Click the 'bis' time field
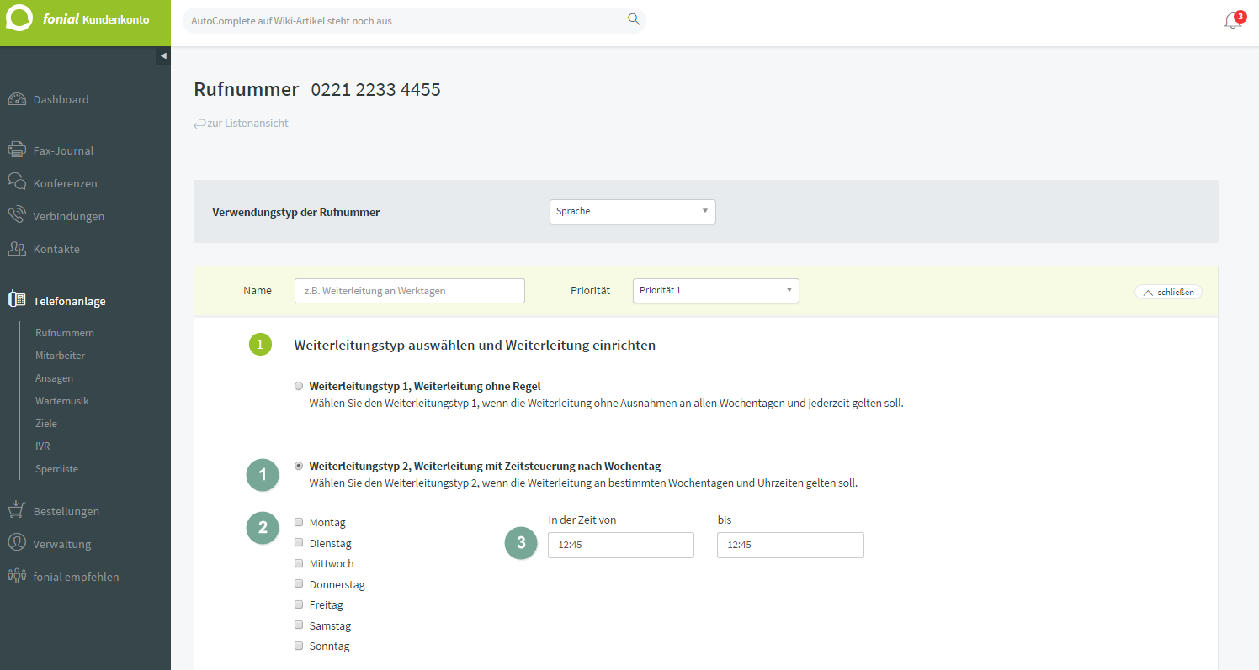The height and width of the screenshot is (670, 1259). tap(790, 545)
